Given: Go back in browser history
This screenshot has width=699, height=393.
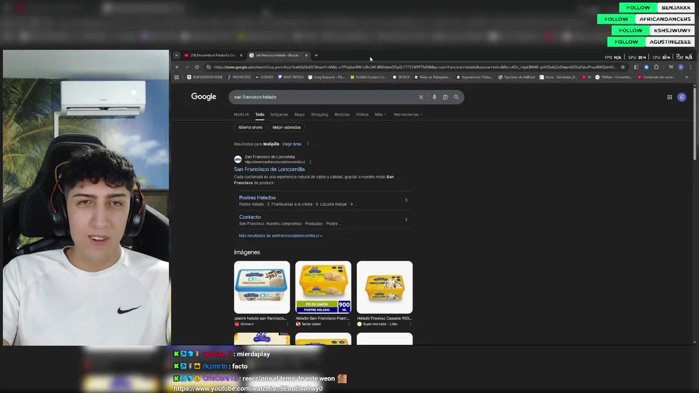Looking at the screenshot, I should coord(177,67).
